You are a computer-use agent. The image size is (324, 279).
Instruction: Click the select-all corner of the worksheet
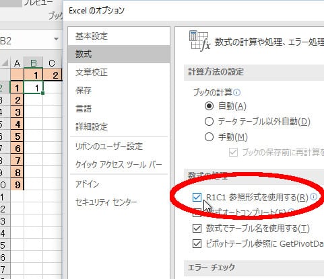[5, 63]
